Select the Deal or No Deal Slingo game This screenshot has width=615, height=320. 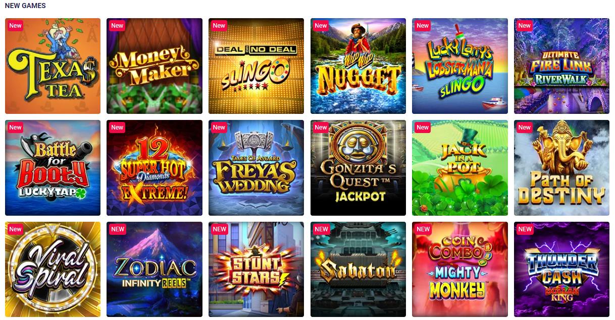256,66
